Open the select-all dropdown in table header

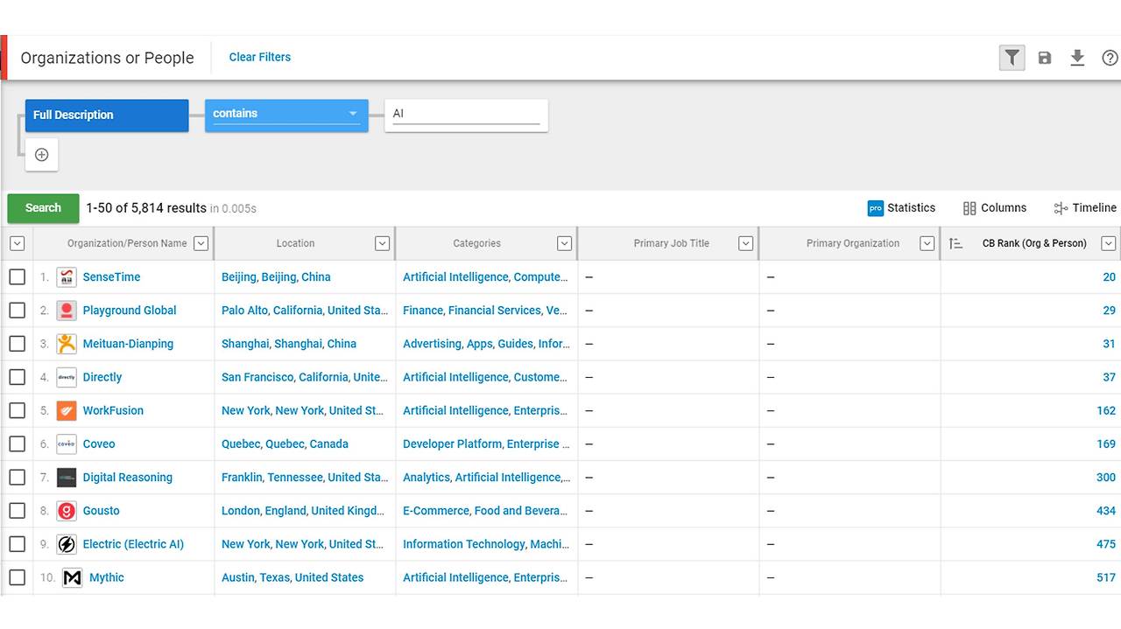click(x=18, y=244)
